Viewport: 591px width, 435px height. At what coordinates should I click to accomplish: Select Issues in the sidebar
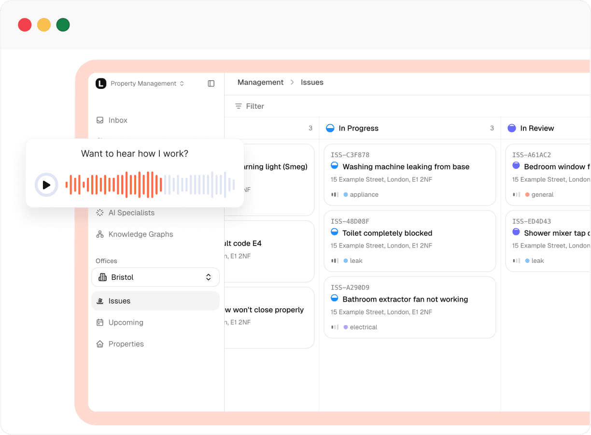[x=119, y=301]
